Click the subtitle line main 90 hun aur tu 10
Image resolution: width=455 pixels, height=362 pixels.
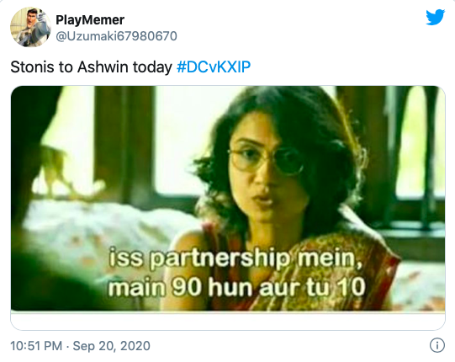(236, 287)
